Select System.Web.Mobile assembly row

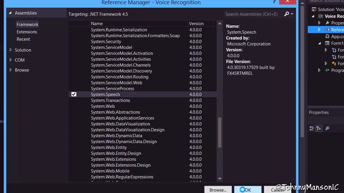(x=142, y=171)
